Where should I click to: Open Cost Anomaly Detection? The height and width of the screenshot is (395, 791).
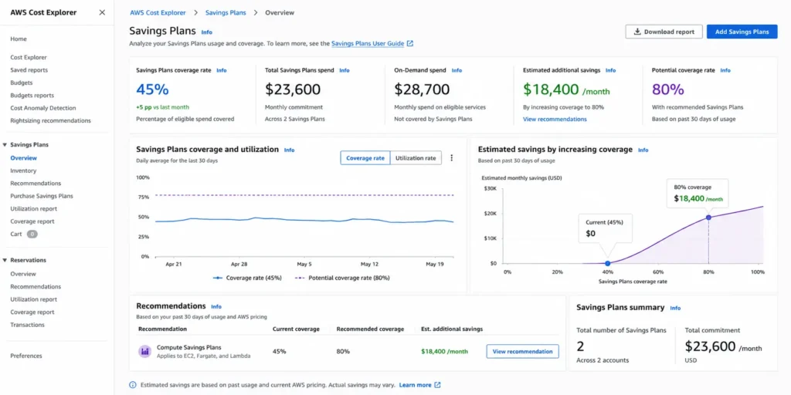tap(43, 108)
